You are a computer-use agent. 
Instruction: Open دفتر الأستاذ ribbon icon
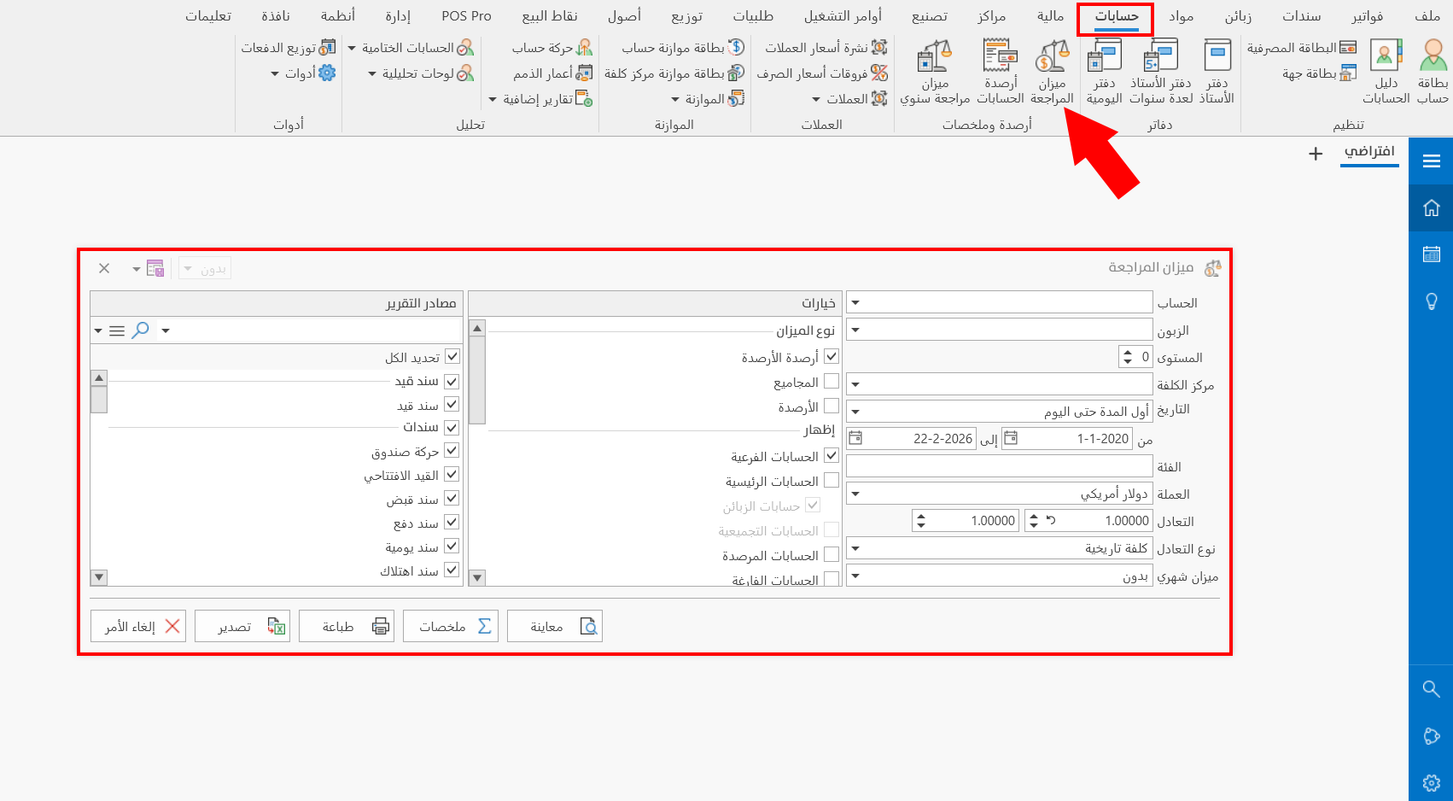click(x=1217, y=72)
